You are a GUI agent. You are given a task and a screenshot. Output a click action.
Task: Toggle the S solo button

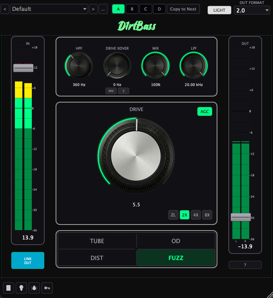[124, 91]
